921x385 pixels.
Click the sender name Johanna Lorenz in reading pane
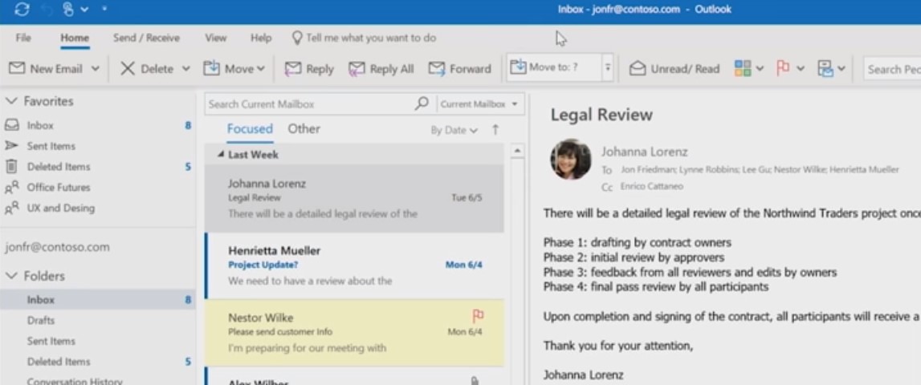tap(644, 152)
